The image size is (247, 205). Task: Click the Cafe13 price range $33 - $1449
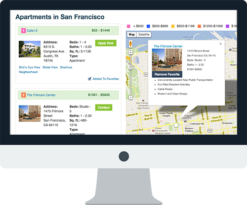click(x=101, y=30)
